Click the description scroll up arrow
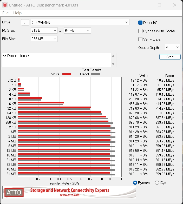Image resolution: width=183 pixels, height=204 pixels. [113, 56]
